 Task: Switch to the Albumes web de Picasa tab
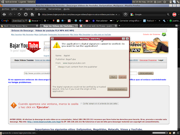(98, 26)
